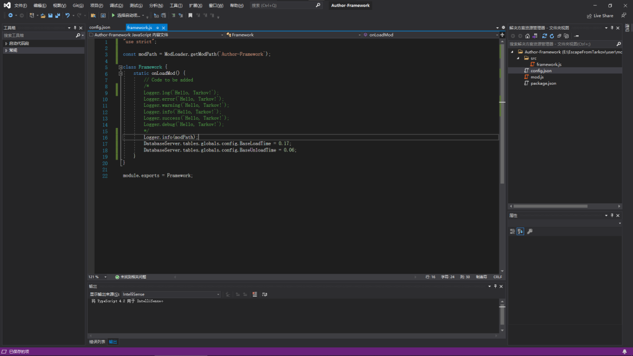Open the menu ending in (T)
This screenshot has height=356, width=633.
pos(176,6)
